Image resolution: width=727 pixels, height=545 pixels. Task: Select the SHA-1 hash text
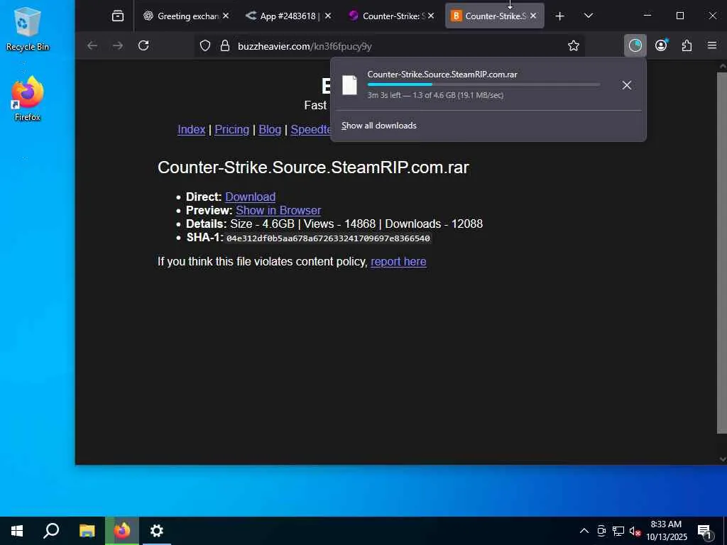(328, 238)
